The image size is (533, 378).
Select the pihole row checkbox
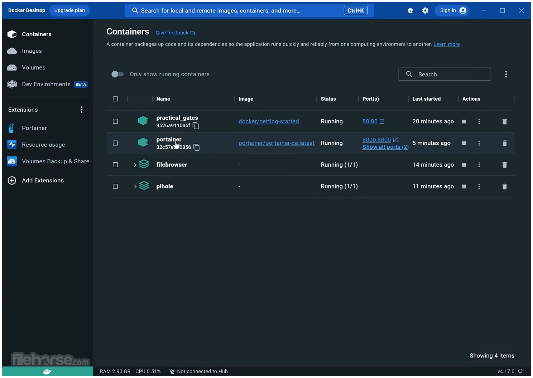pyautogui.click(x=115, y=186)
